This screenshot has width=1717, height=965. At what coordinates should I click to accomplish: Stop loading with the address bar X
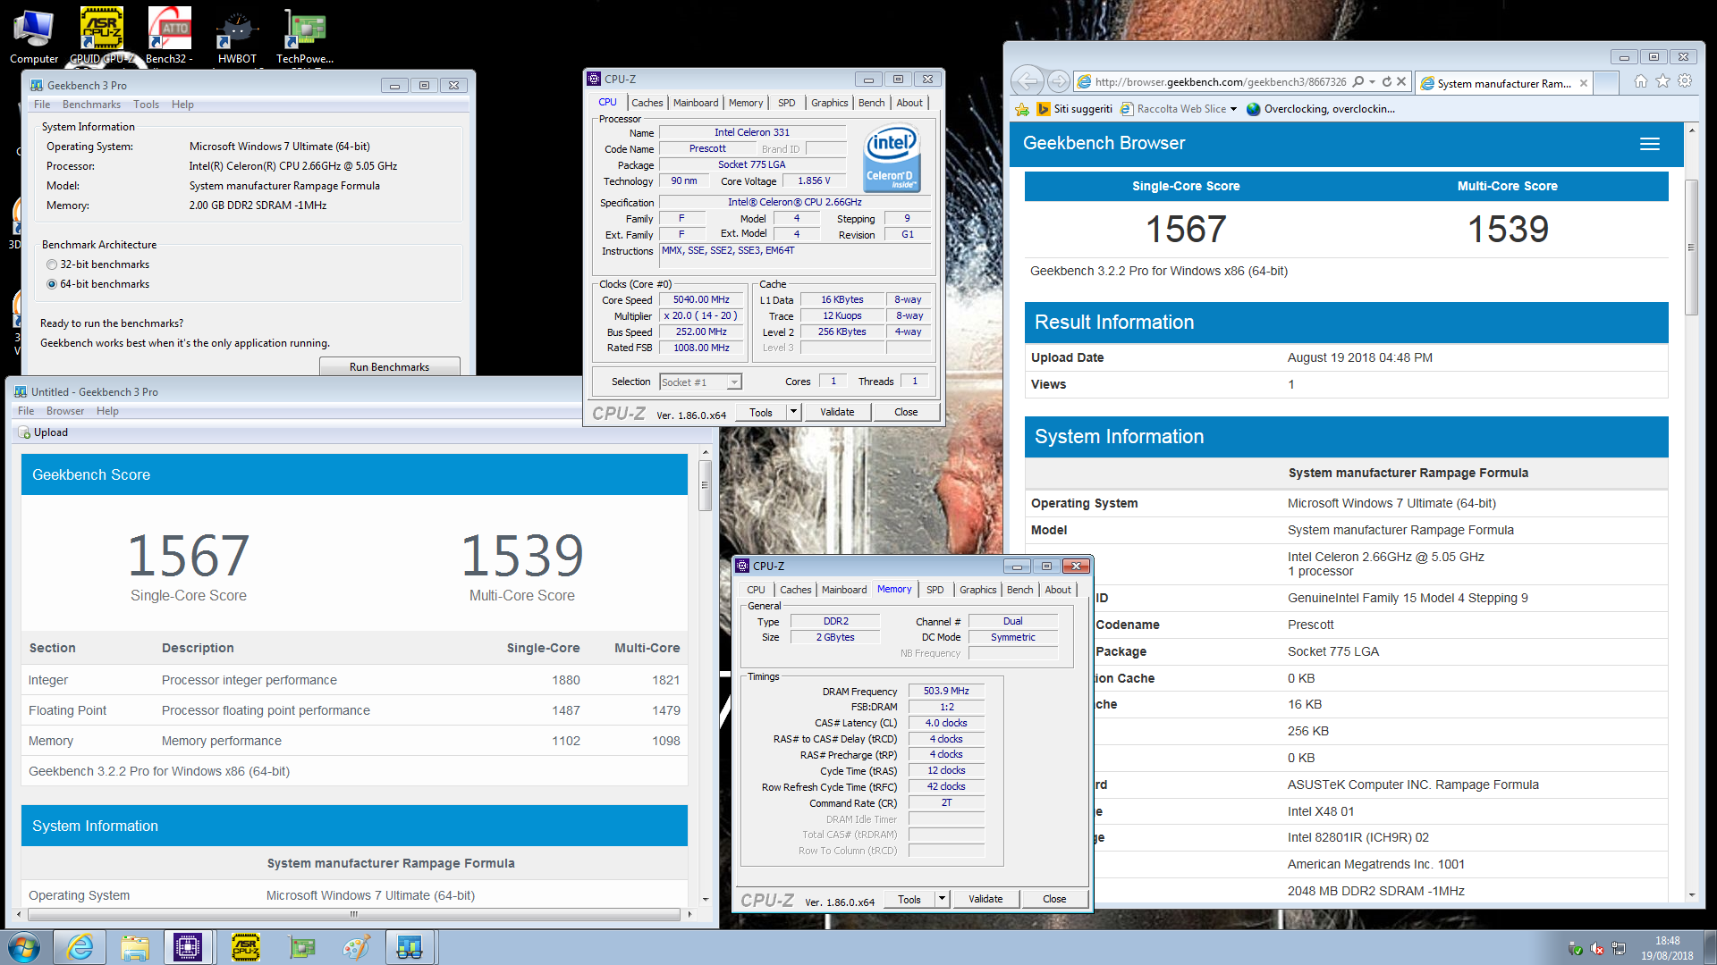point(1401,81)
